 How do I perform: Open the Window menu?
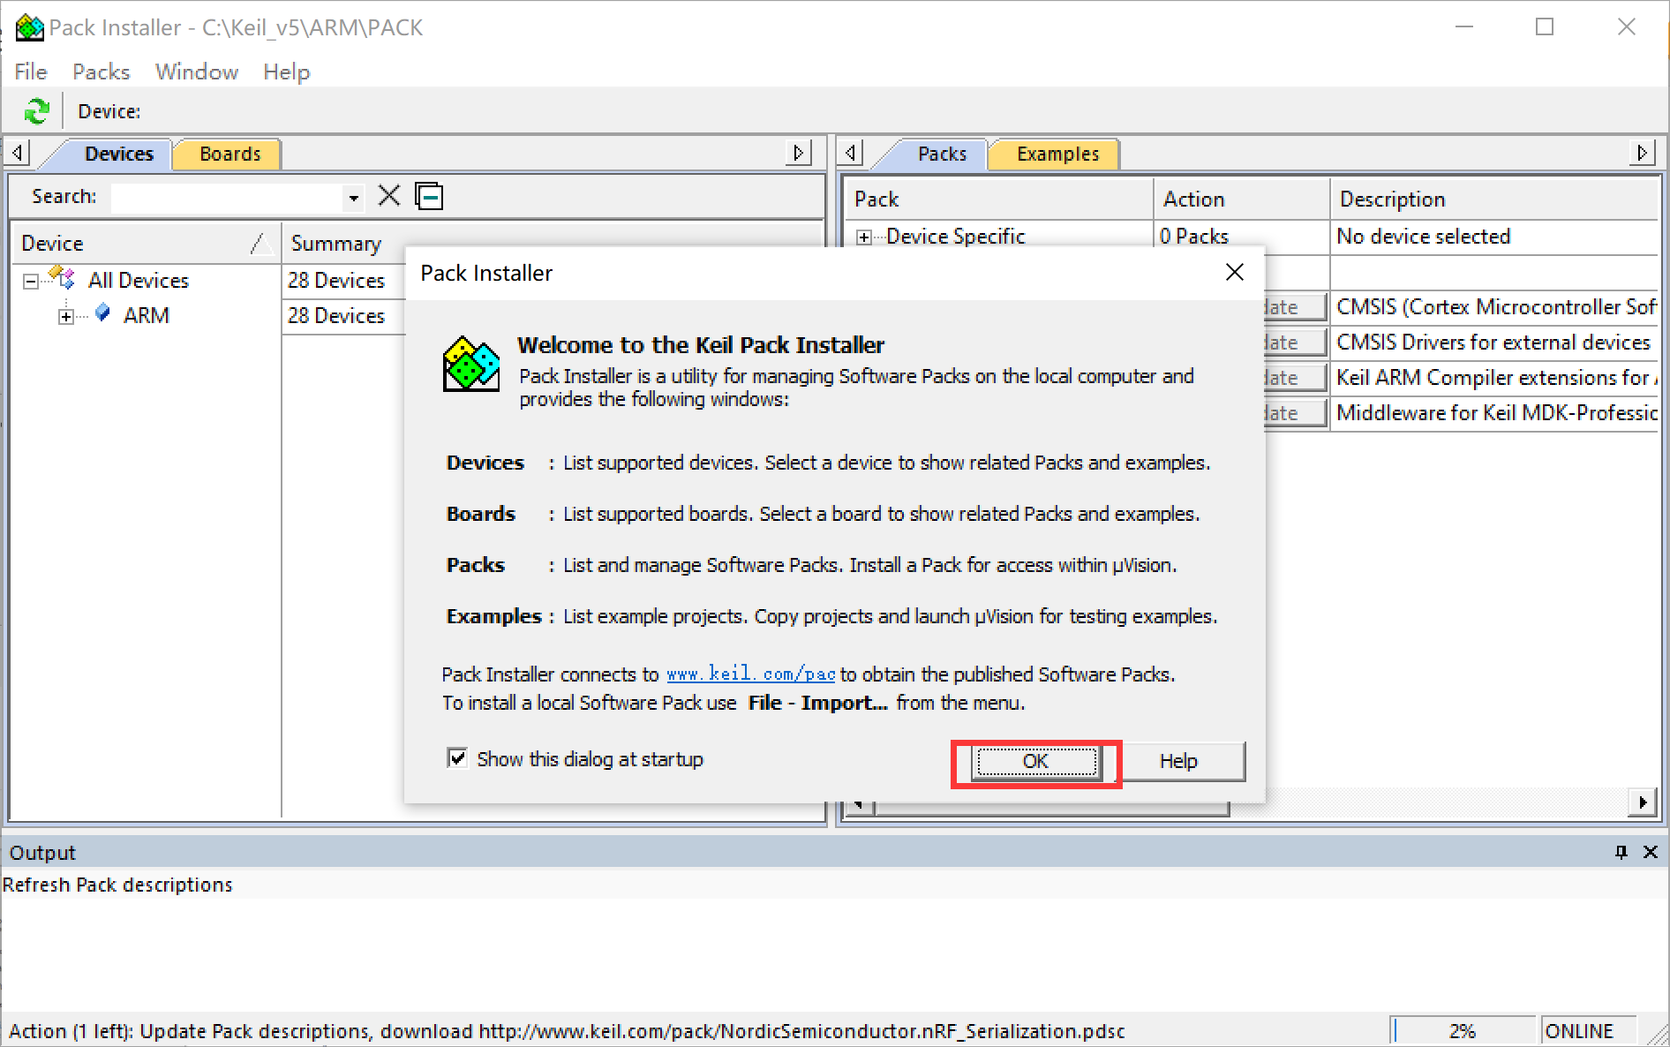pos(197,72)
